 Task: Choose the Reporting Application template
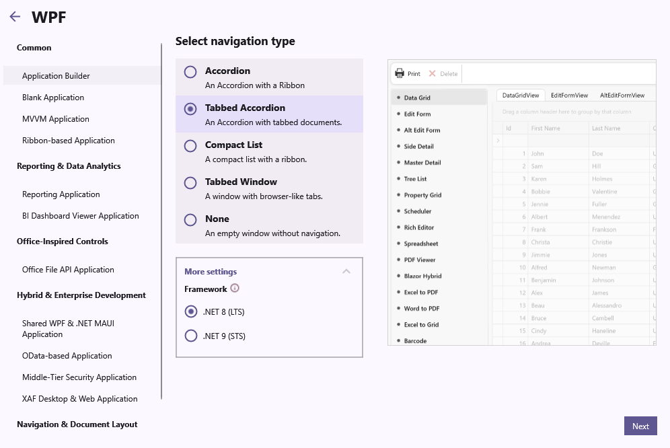61,194
